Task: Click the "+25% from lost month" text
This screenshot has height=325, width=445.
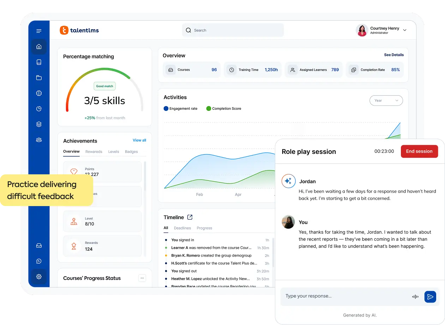Action: [x=105, y=118]
